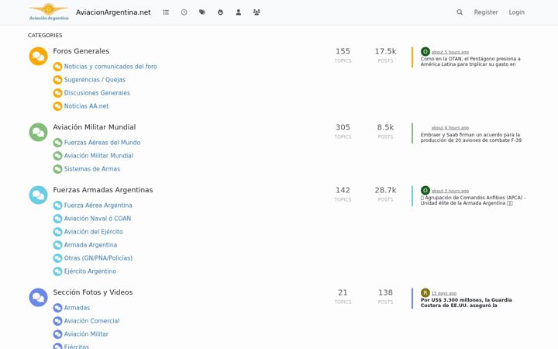Click icon beside Sugerencias / Quejas
This screenshot has width=558, height=349.
(57, 80)
